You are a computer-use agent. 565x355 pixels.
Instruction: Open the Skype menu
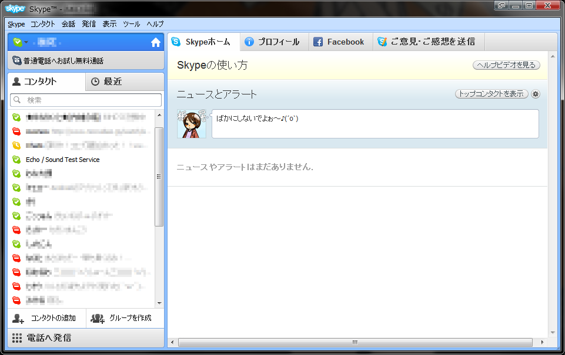[16, 24]
